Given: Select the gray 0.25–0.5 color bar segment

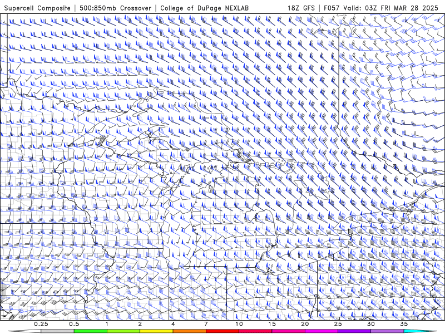Looking at the screenshot, I should [58, 331].
